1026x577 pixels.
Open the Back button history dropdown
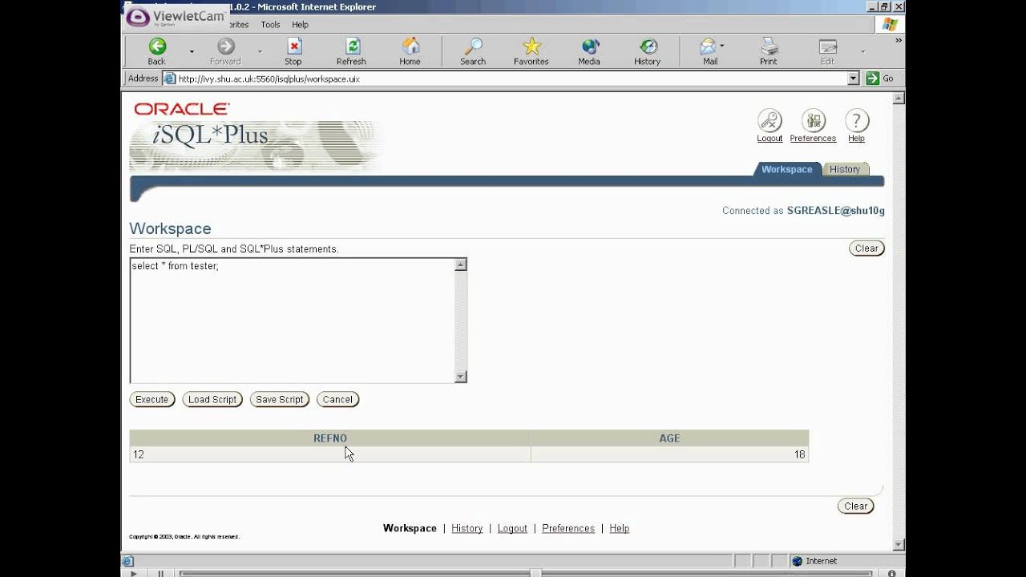(192, 51)
